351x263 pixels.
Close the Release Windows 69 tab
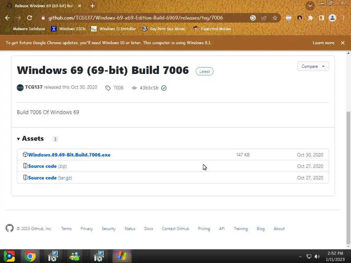tap(80, 6)
